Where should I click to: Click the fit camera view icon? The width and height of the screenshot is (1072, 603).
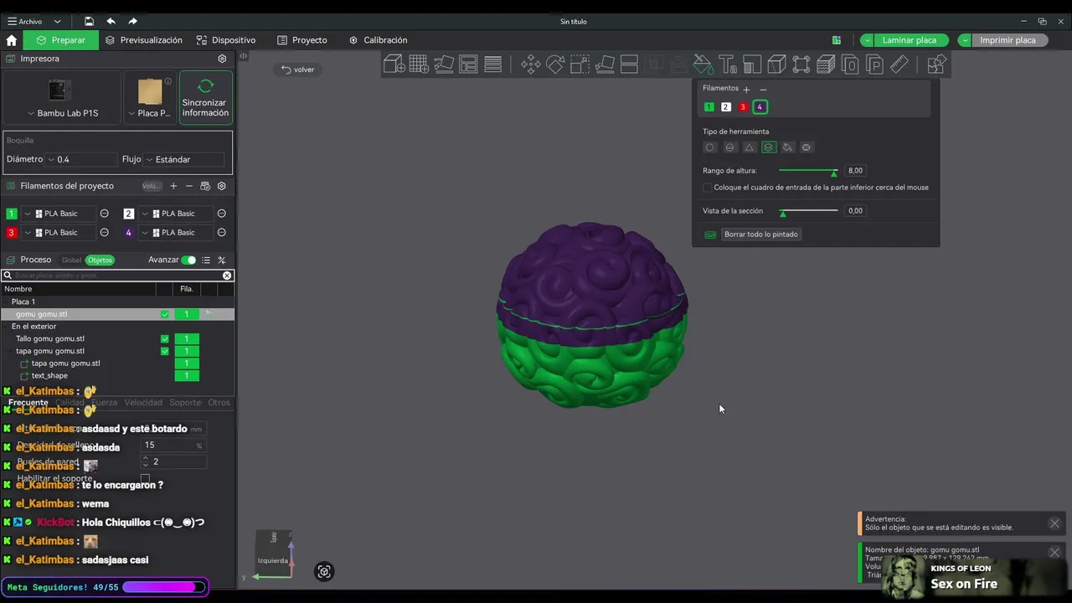point(324,571)
